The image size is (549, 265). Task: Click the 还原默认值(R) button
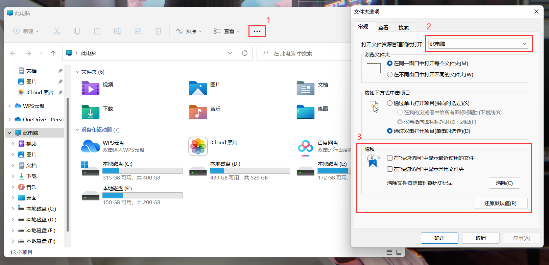pos(500,203)
